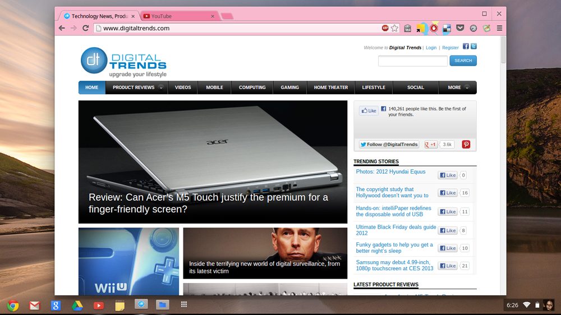Screen dimensions: 561x315
Task: Reload the Digital Trends page
Action: [x=85, y=28]
